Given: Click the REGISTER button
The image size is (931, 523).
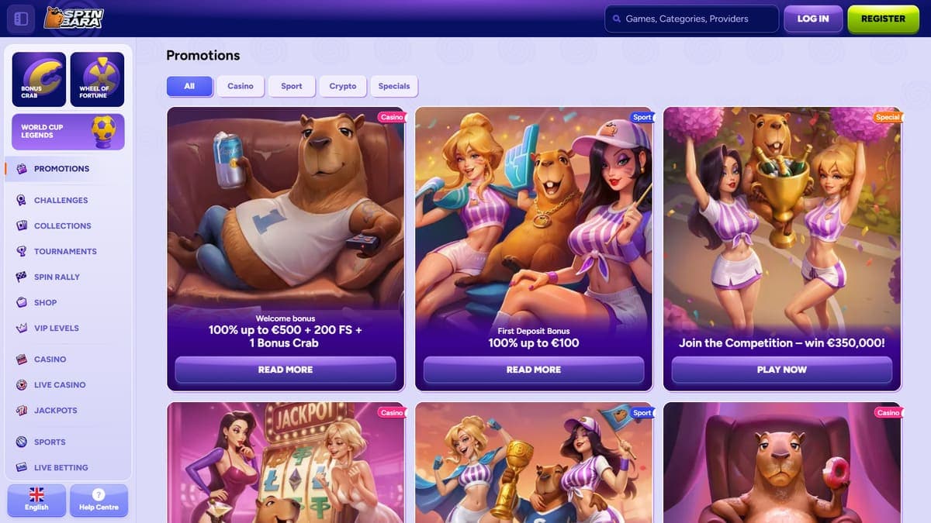Looking at the screenshot, I should click(x=883, y=19).
